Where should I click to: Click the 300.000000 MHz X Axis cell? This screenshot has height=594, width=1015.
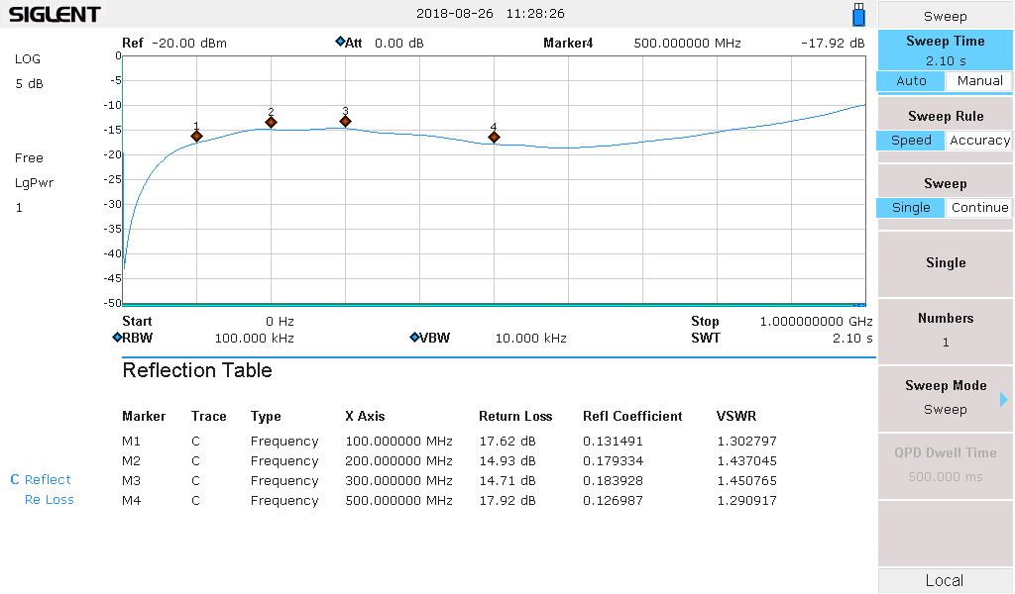[398, 481]
